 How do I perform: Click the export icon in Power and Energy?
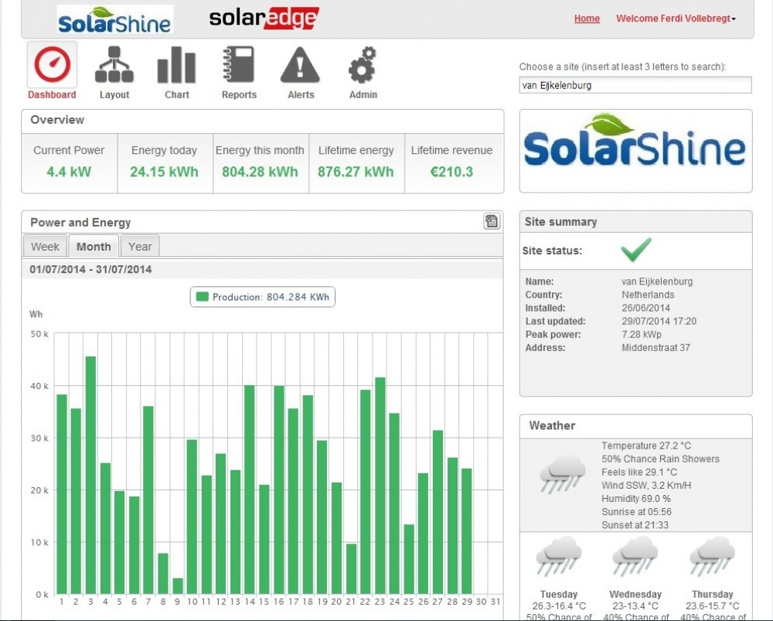pos(492,222)
